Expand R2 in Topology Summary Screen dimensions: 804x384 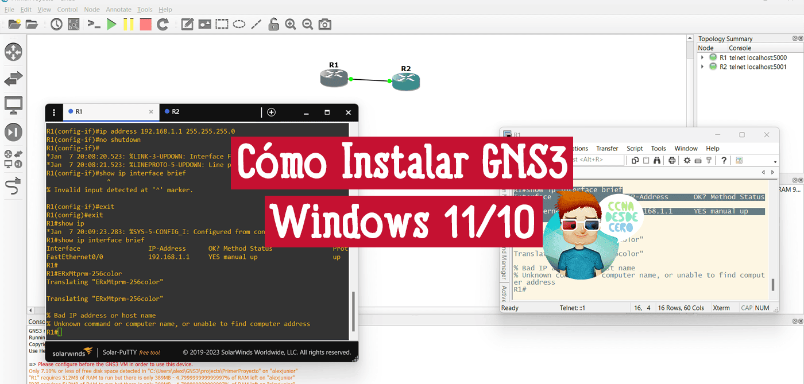coord(702,67)
